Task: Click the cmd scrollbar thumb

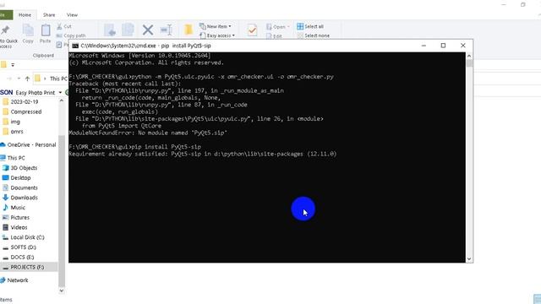Action: pyautogui.click(x=469, y=63)
